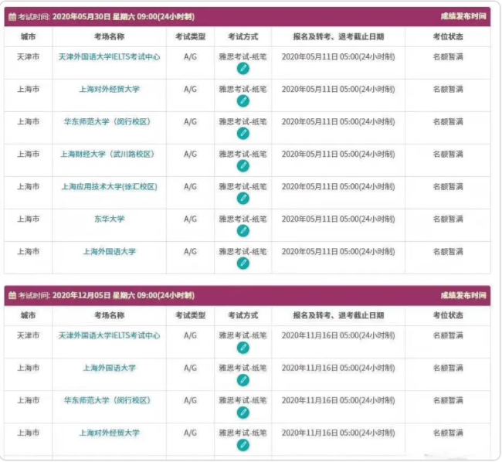The image size is (502, 462).
Task: Open 上海财经大学（武川路校区）test centre link
Action: tap(107, 155)
